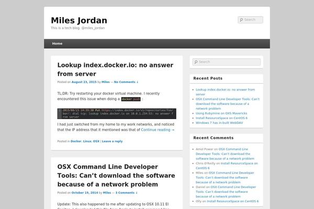Click tagline This is a tech blog
This screenshot has height=209, width=314.
(x=77, y=28)
